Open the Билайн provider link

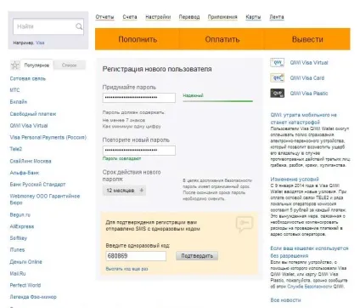click(x=19, y=102)
